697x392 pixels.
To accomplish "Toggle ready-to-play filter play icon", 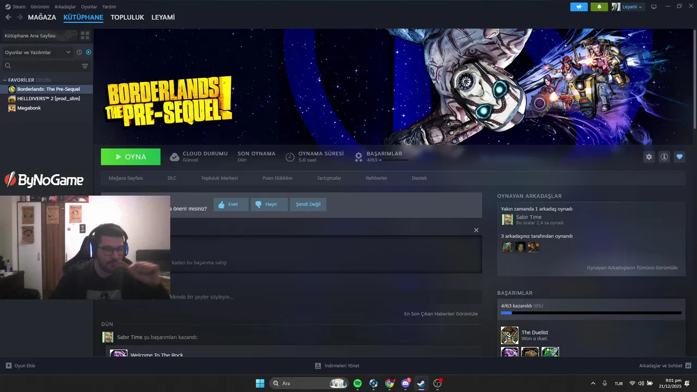I will click(x=89, y=52).
